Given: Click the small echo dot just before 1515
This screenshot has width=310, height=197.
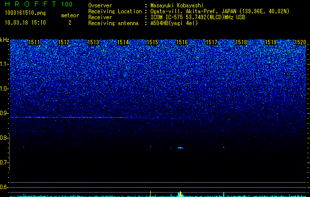Looking at the screenshot, I should [x=150, y=147].
